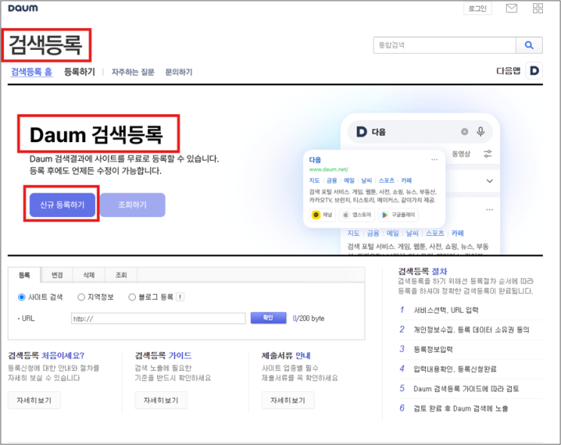
Task: Click the 메일 link in the result card
Action: 349,181
